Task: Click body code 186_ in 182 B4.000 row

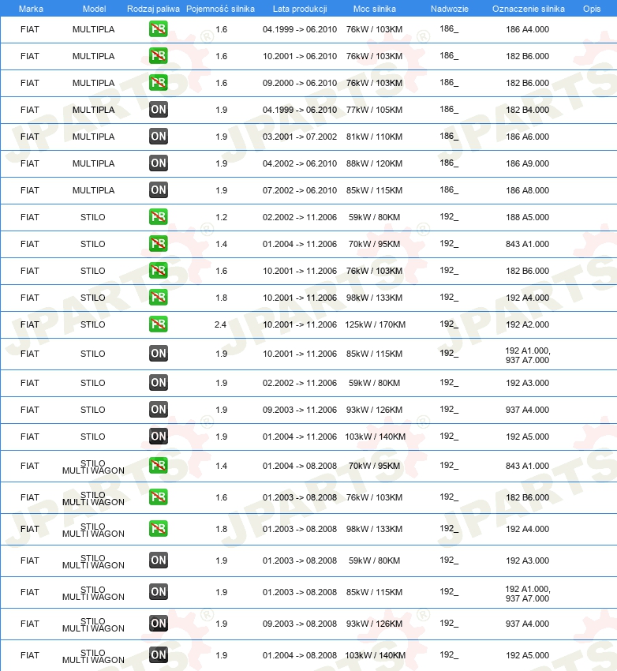Action: click(449, 110)
